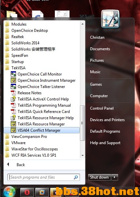
Task: Open TekVISA Programming Manual PDF
Action: pos(42,105)
